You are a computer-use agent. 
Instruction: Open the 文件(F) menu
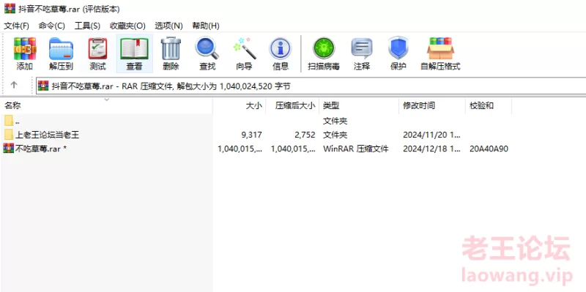click(16, 26)
